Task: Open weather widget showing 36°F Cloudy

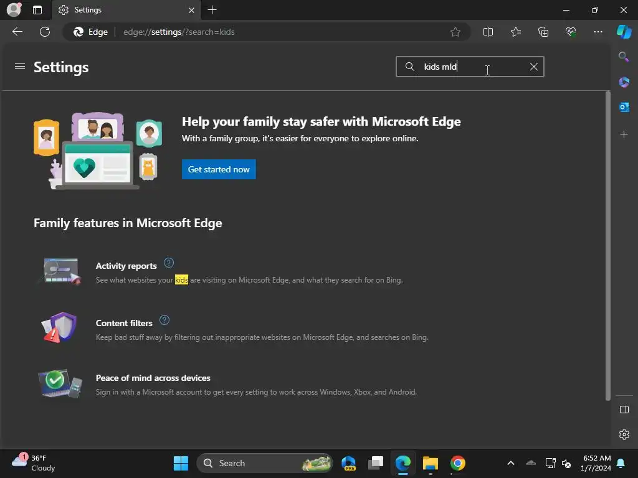Action: [34, 462]
